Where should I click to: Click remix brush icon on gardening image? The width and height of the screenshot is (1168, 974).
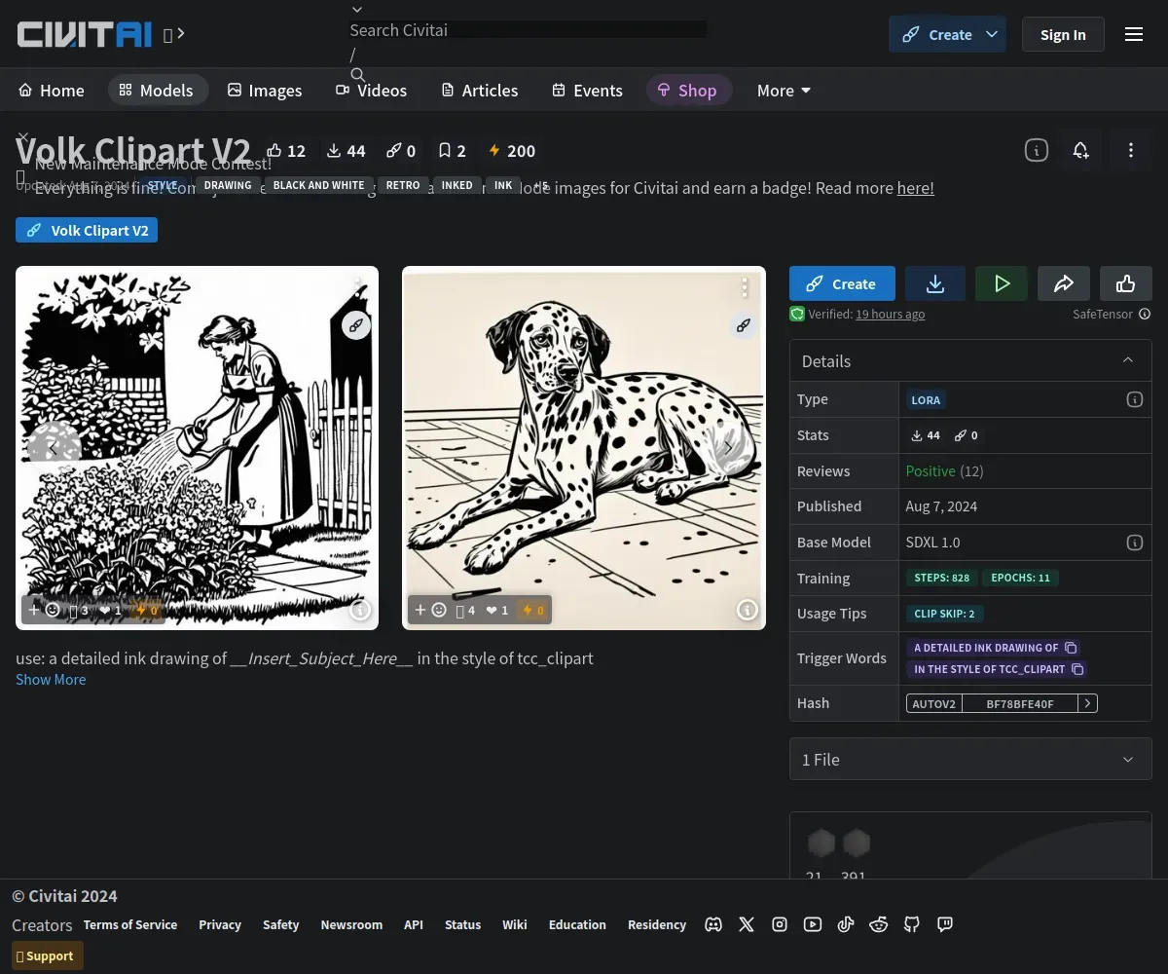[356, 325]
